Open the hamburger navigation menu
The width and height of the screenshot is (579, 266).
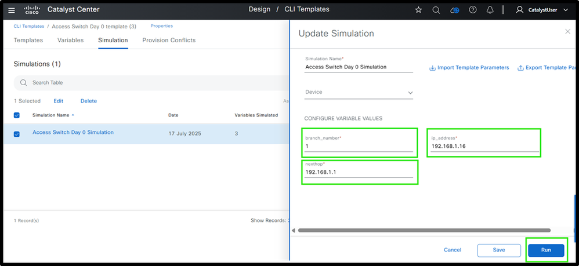click(x=12, y=10)
